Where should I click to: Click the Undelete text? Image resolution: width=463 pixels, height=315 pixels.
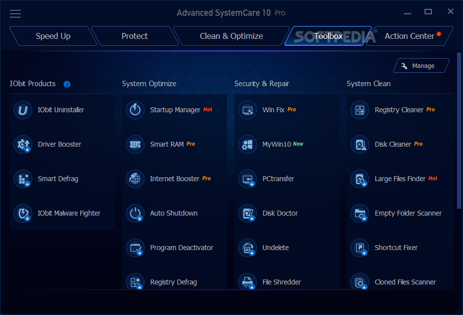[275, 248]
